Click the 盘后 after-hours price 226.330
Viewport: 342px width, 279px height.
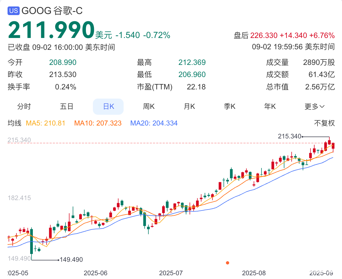[264, 36]
